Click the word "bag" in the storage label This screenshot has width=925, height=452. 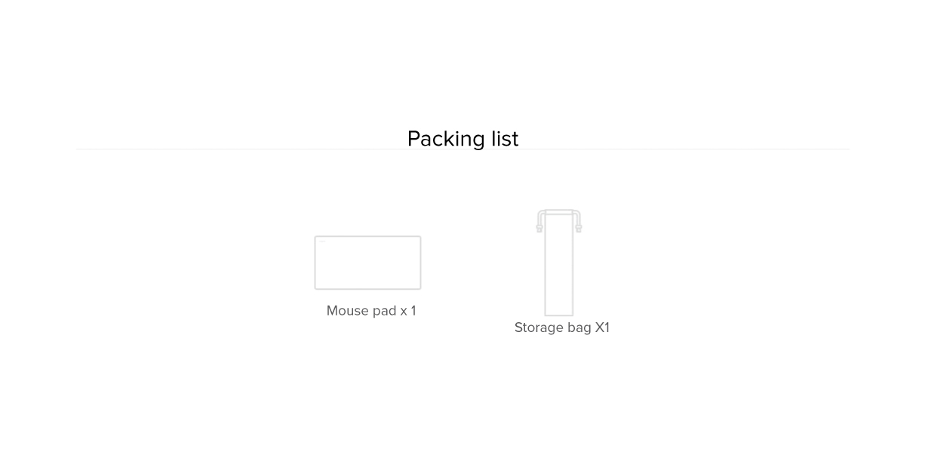coord(579,327)
